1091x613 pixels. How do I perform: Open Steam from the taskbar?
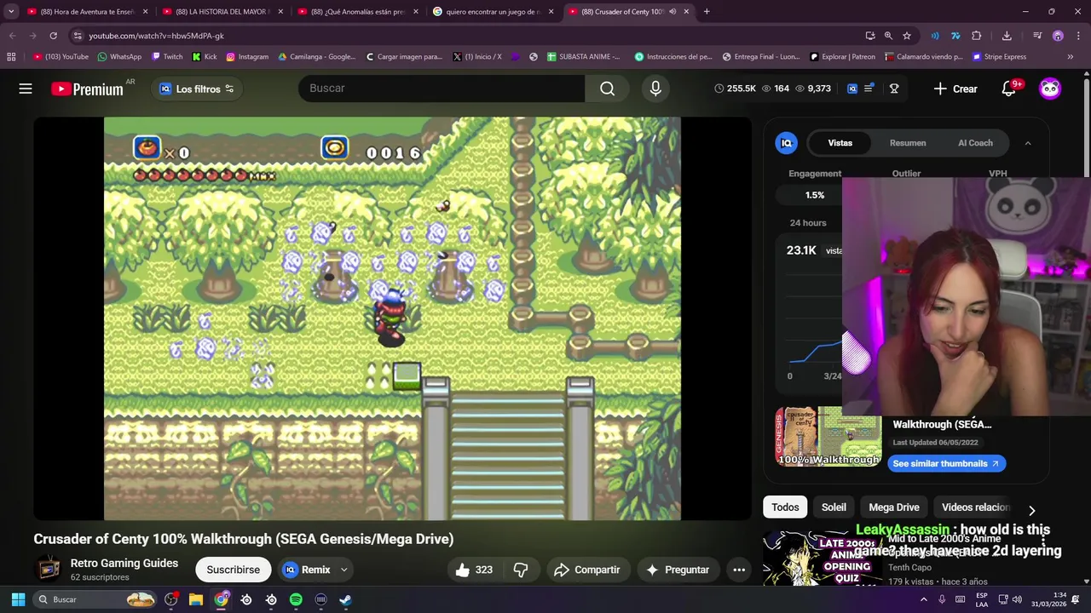345,599
